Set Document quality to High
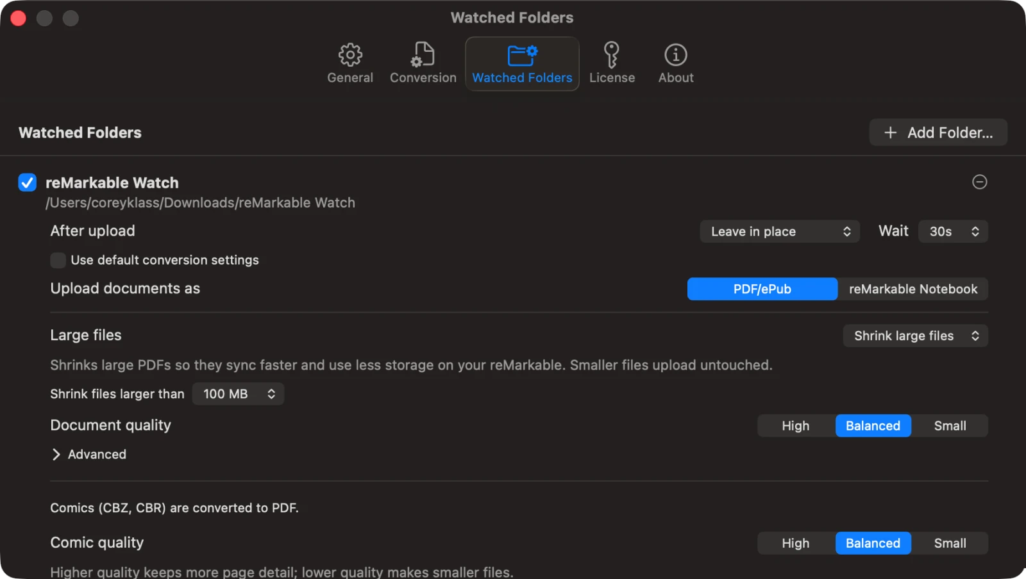 pos(796,426)
